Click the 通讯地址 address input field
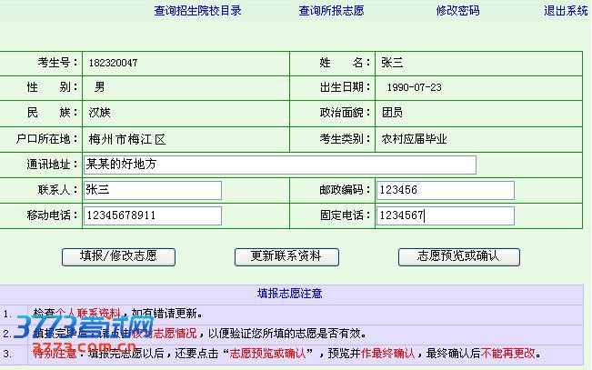The image size is (592, 370). point(279,165)
